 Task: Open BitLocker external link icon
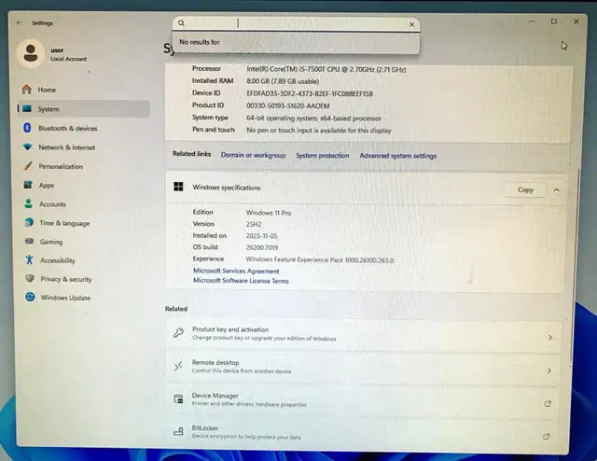[x=547, y=436]
